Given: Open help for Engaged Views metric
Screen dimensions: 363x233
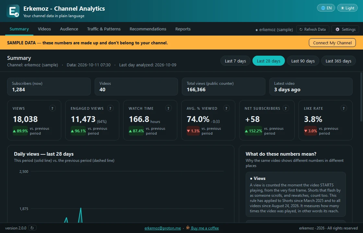Looking at the screenshot, I should coord(111,108).
